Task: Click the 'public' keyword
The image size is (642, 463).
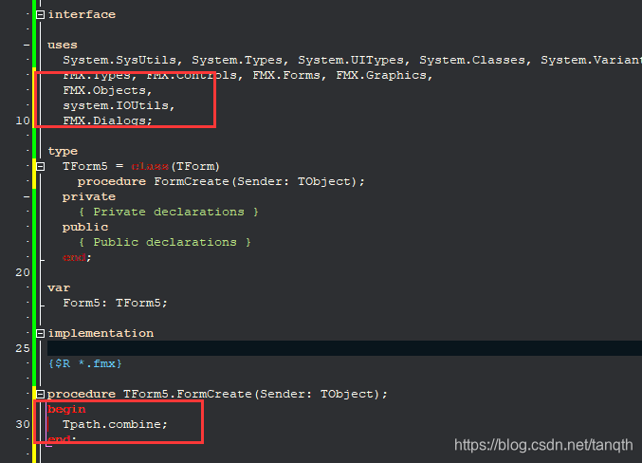Action: click(85, 227)
